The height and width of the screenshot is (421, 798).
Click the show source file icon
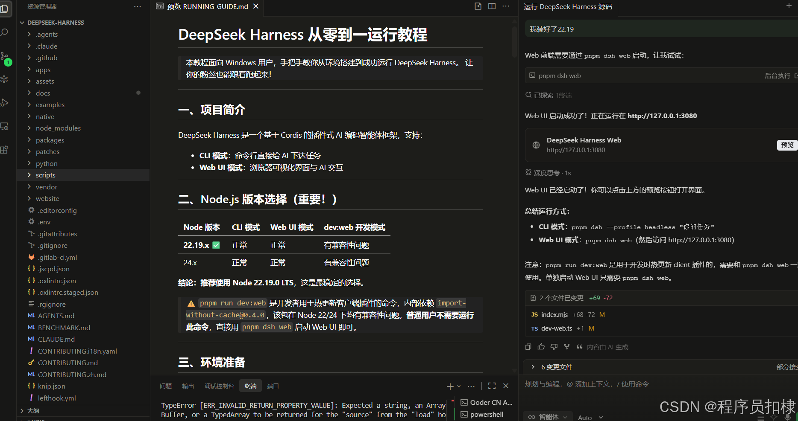[x=478, y=6]
